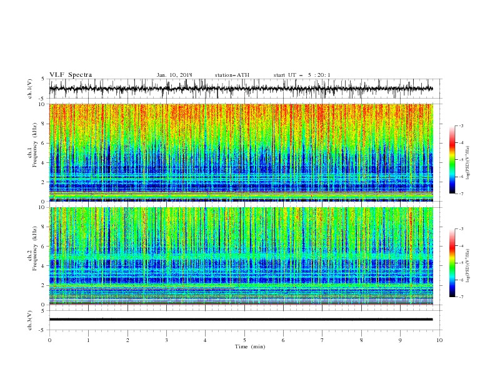Click the 'ch.1(V)' waveform axis label
Image resolution: width=495 pixels, height=382 pixels.
click(x=30, y=89)
